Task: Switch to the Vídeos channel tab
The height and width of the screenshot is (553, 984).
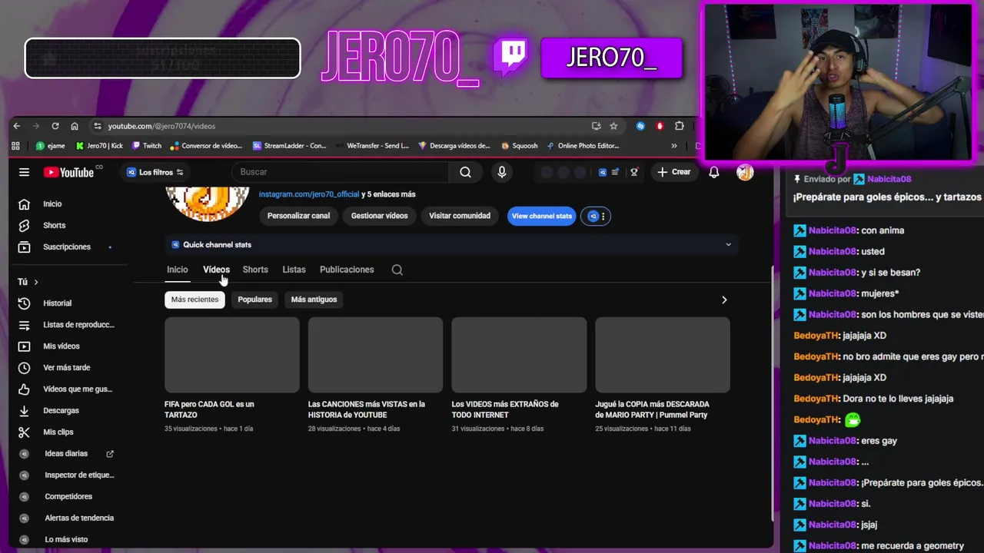Action: tap(216, 270)
